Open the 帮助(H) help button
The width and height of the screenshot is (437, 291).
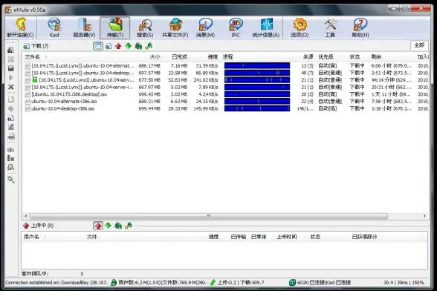360,27
